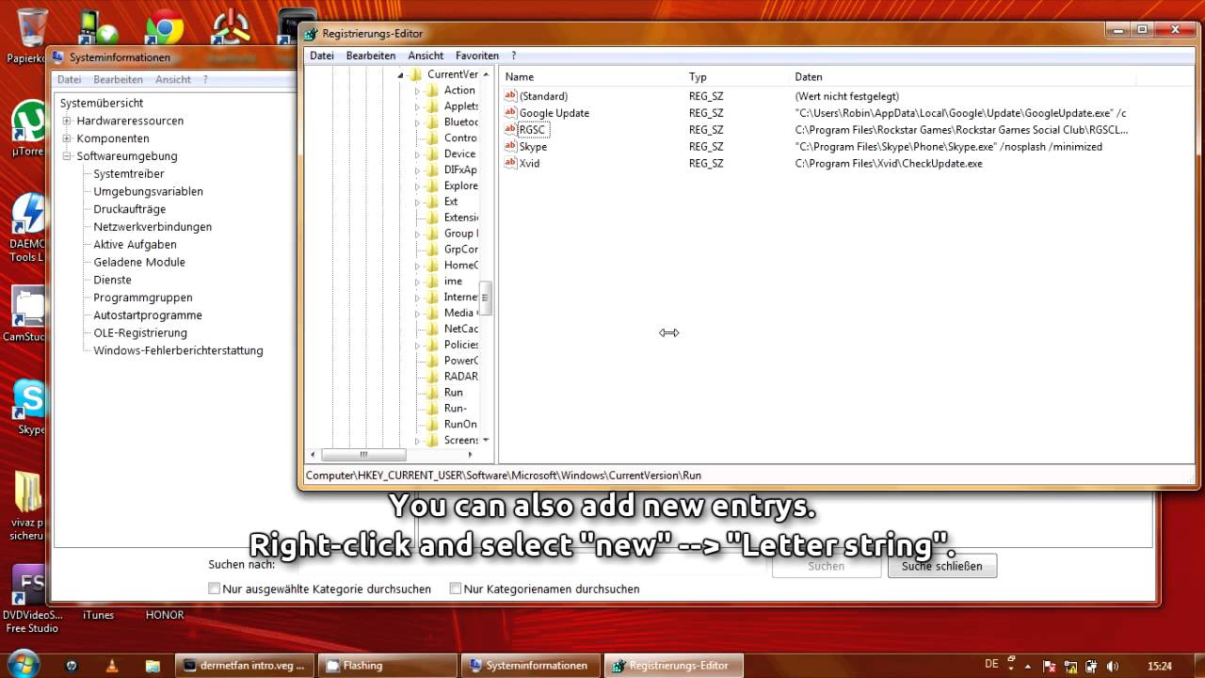Screen dimensions: 1205x678
Task: Expand Hardwareressourcen in Systeminformationen
Action: click(67, 121)
